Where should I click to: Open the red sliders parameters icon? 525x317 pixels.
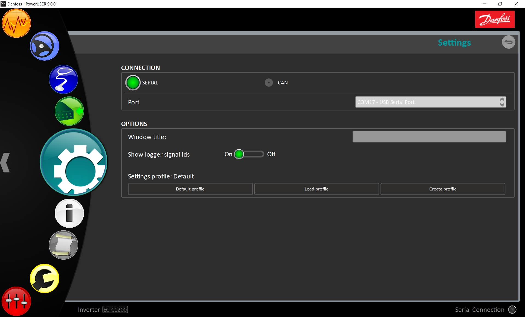16,301
